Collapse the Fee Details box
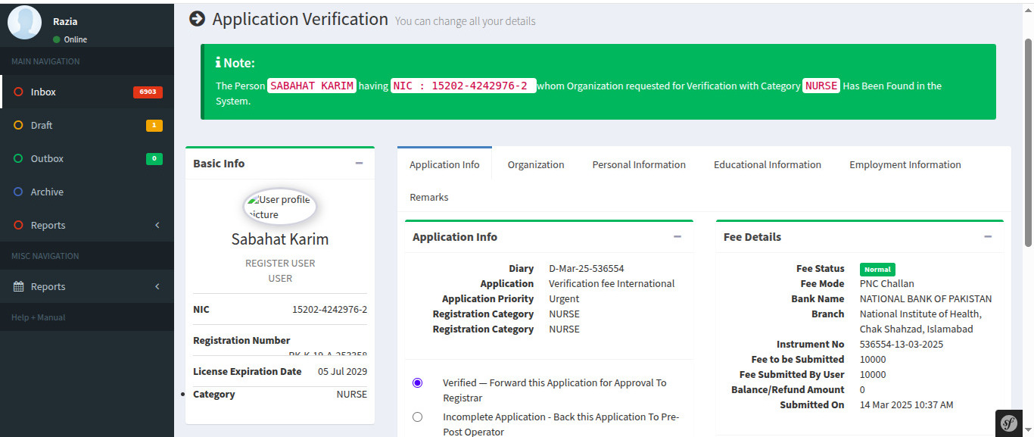Viewport: 1034px width, 437px height. pos(988,237)
